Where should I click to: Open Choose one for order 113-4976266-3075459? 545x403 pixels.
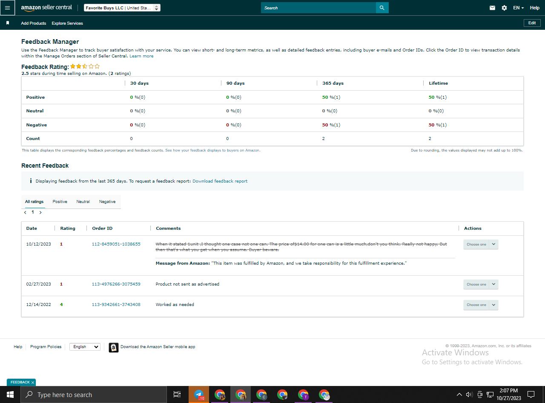tap(481, 284)
